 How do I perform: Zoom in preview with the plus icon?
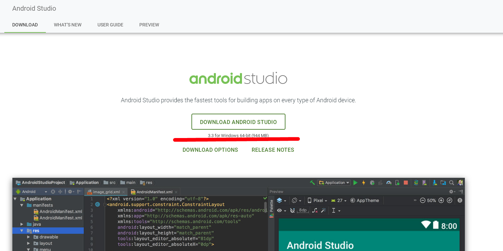[x=441, y=200]
